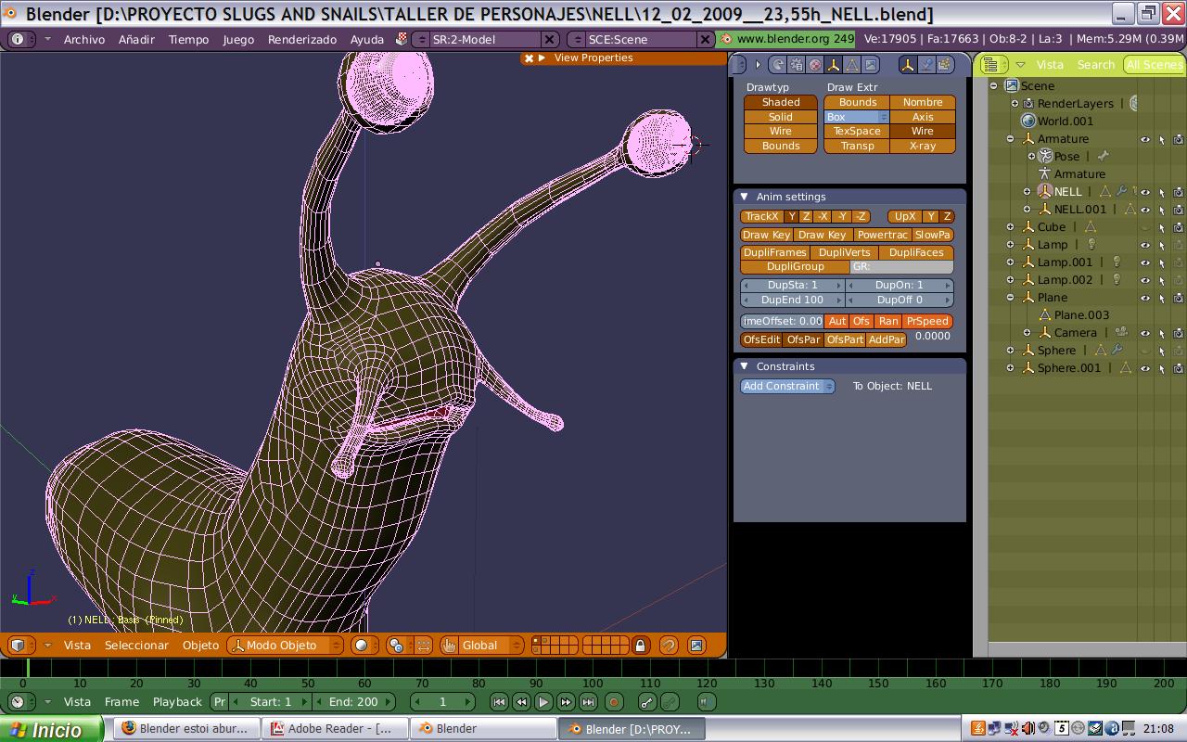Click the delete keyframe icon in timeline
This screenshot has height=742, width=1187.
point(670,702)
